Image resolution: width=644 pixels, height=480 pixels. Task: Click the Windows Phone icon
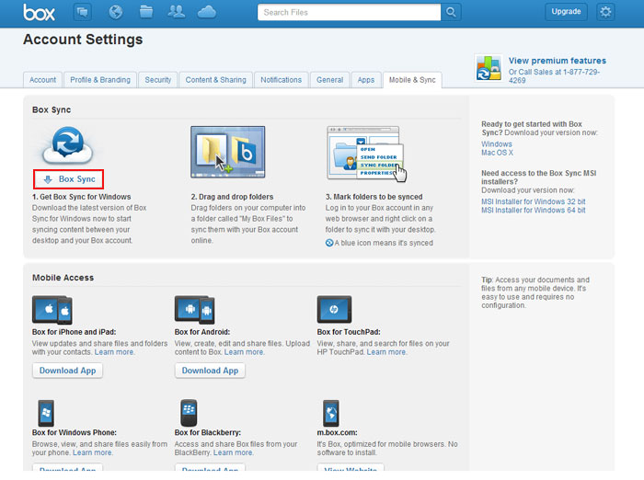[x=46, y=413]
